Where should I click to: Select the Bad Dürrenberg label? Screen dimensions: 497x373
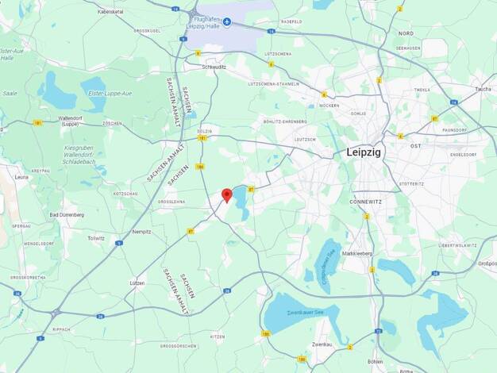coord(67,215)
